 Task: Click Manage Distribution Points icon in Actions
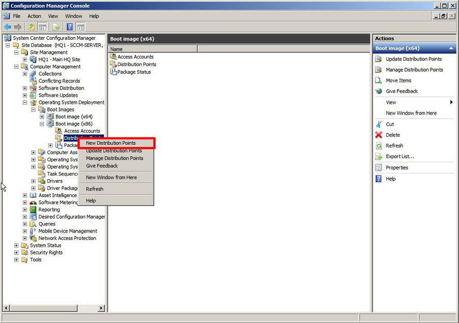click(x=378, y=70)
